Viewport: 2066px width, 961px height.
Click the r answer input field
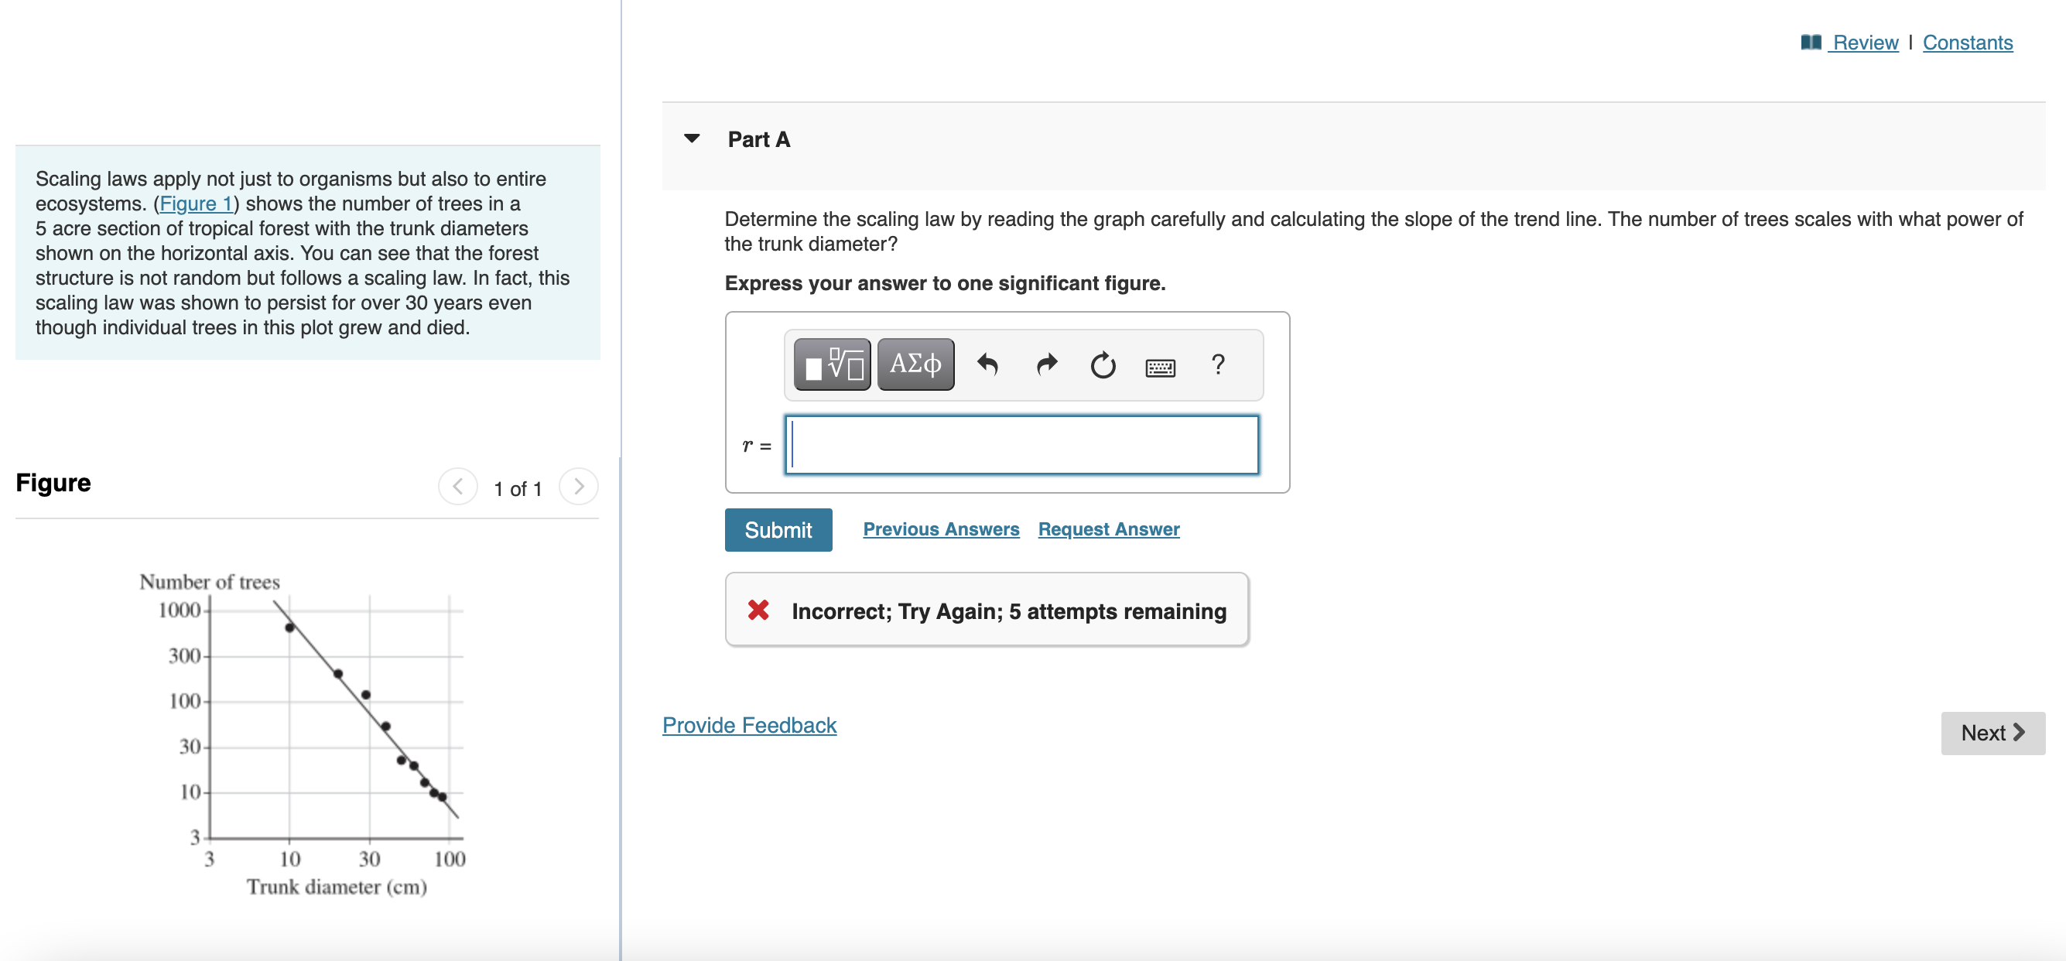pyautogui.click(x=1021, y=445)
